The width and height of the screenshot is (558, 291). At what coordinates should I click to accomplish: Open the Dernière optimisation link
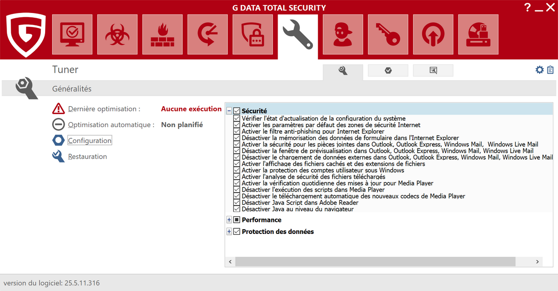pyautogui.click(x=104, y=109)
